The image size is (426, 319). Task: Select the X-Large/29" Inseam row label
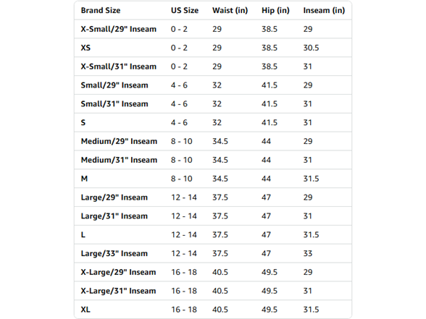pos(118,272)
